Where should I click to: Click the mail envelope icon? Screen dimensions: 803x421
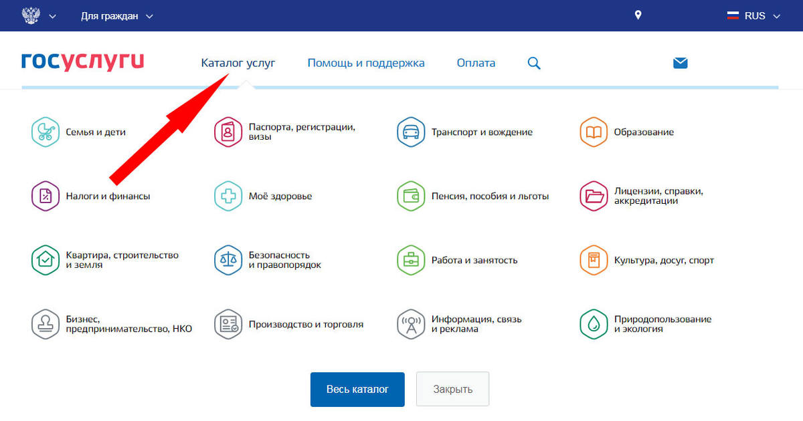tap(680, 62)
